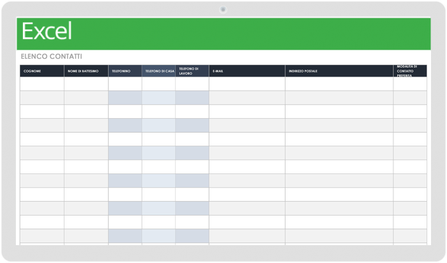
Task: Click the MODALITÀ DI CONTATTO PREFERITA header
Action: (x=410, y=71)
